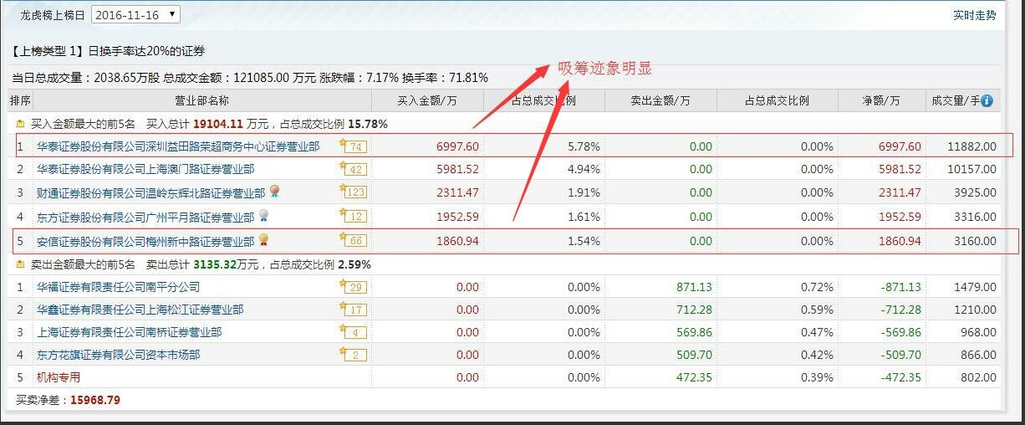Click the 成交量/手 column header
1025x425 pixels.
pos(956,101)
